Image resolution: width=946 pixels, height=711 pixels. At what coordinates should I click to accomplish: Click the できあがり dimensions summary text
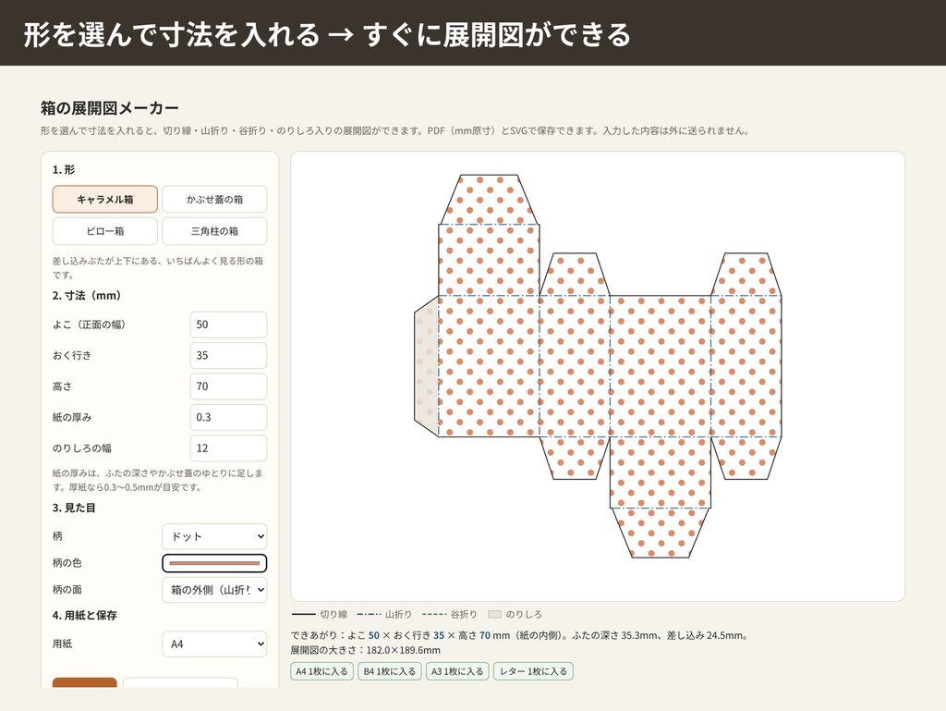coord(520,635)
